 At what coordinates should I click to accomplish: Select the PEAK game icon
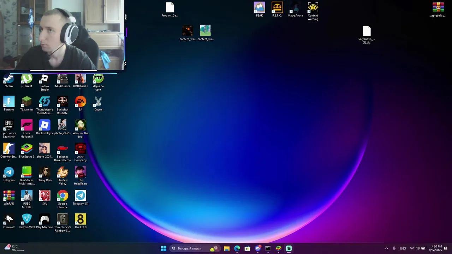tap(260, 10)
